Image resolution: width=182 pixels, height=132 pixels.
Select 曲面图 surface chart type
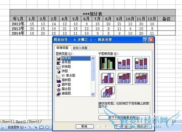[74, 94]
